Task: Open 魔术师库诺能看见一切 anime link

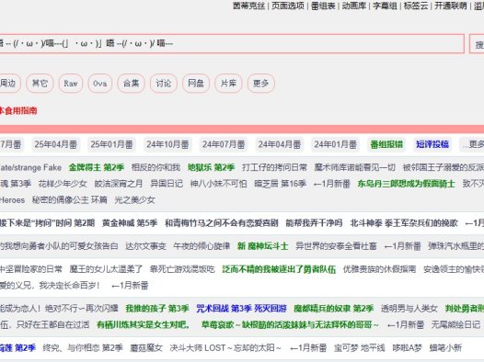Action: tap(355, 167)
